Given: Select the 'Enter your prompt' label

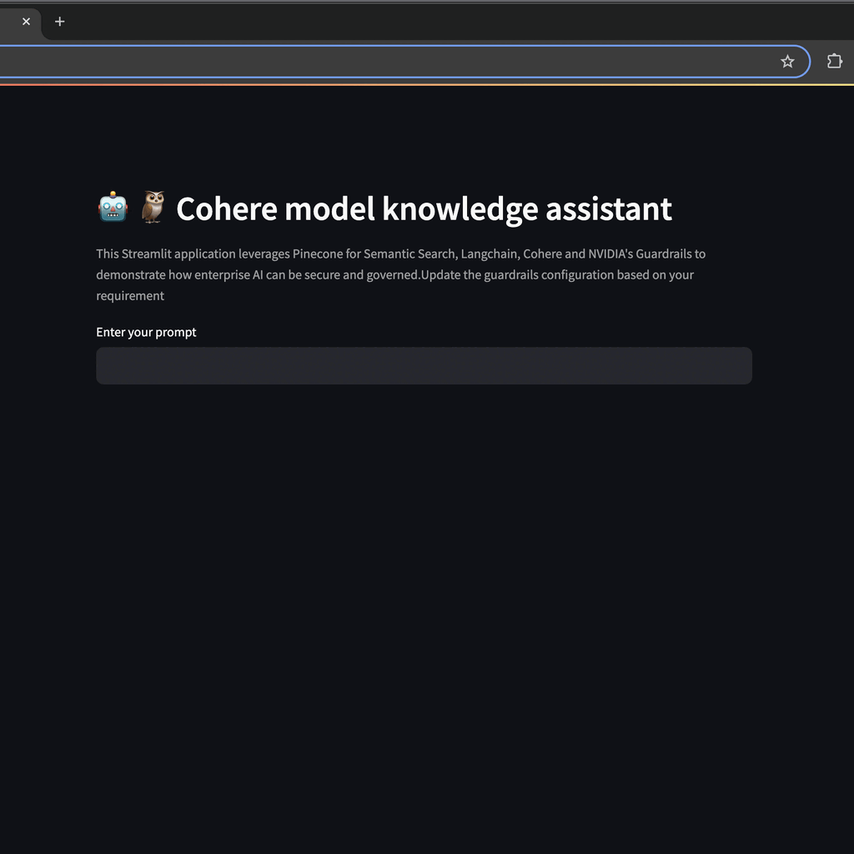Looking at the screenshot, I should [x=146, y=332].
